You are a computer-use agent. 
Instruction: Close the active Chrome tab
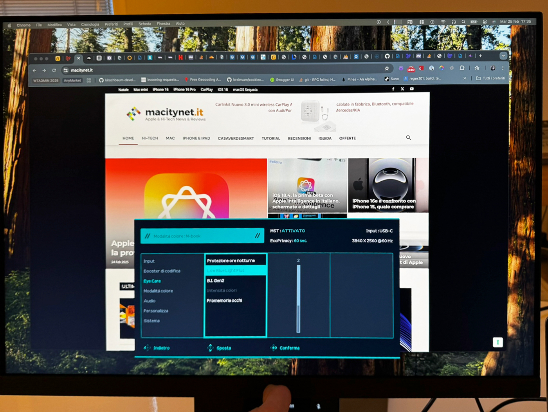[78, 58]
